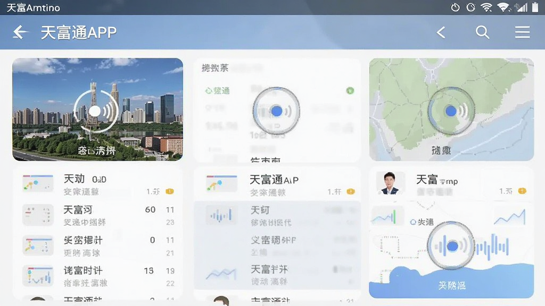Open the thumbnail beside 天富通AIP
Screen dimensions: 545x306
(x=221, y=183)
